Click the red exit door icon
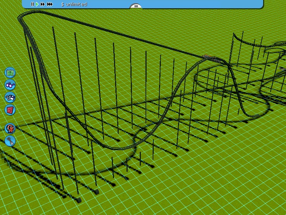286x215 pixels. (10, 110)
